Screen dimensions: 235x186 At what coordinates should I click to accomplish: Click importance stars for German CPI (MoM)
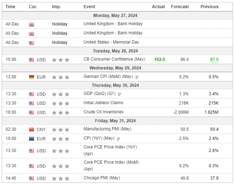pyautogui.click(x=61, y=78)
